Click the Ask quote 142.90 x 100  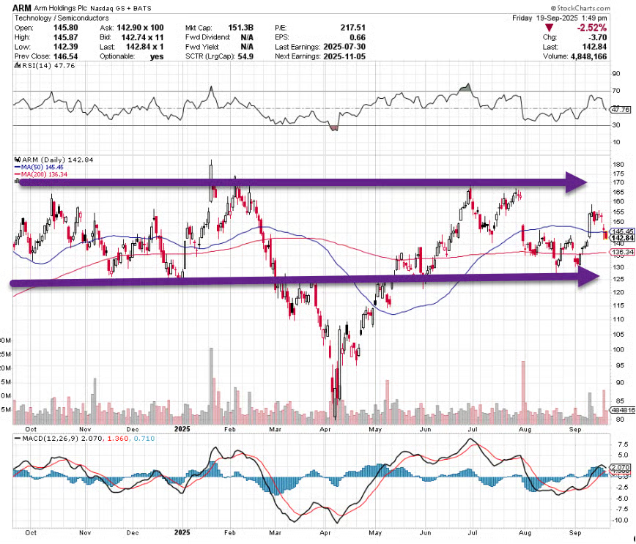pyautogui.click(x=140, y=28)
